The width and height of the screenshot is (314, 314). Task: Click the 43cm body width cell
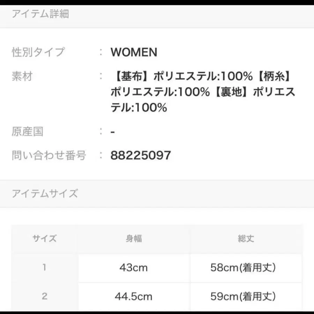134,268
